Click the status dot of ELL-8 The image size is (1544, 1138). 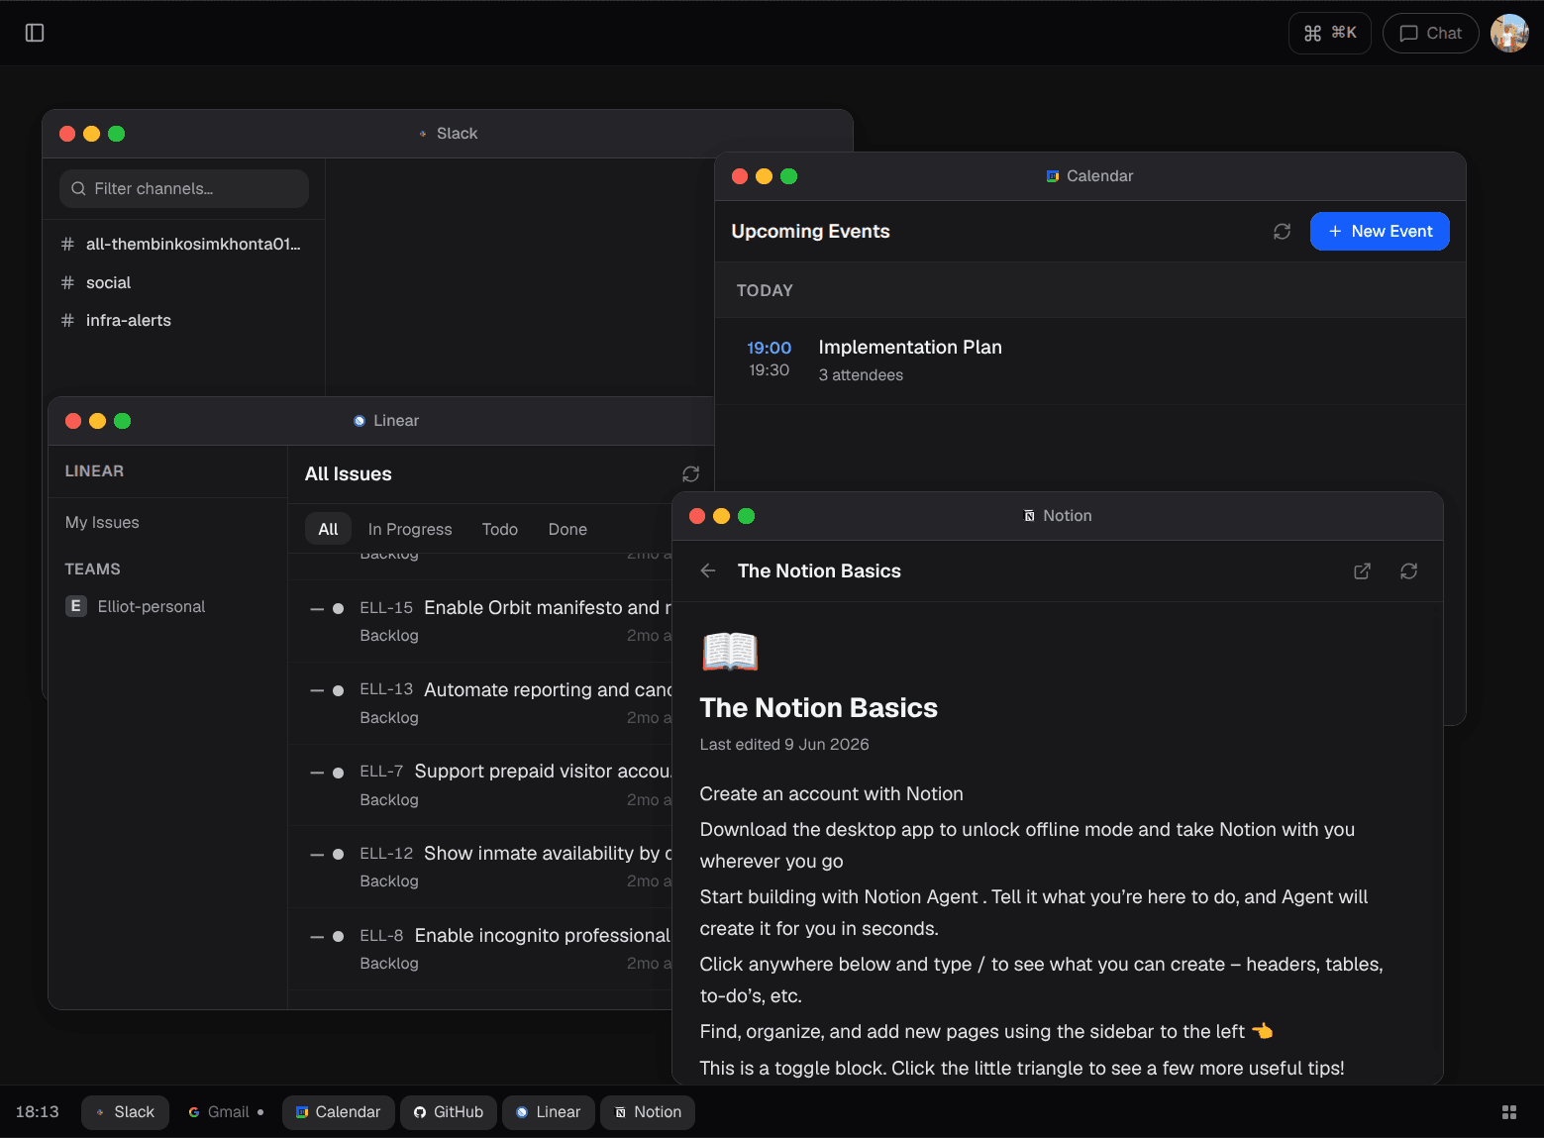pos(339,936)
